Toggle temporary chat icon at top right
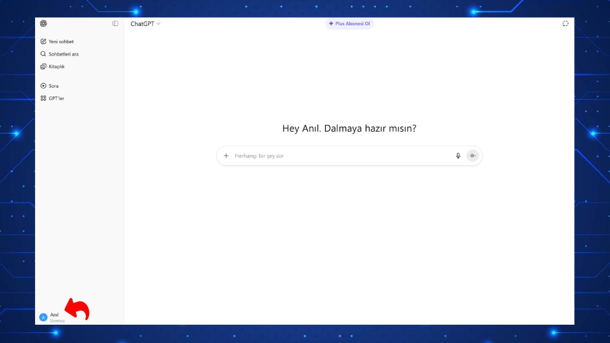The width and height of the screenshot is (610, 343). pyautogui.click(x=565, y=23)
